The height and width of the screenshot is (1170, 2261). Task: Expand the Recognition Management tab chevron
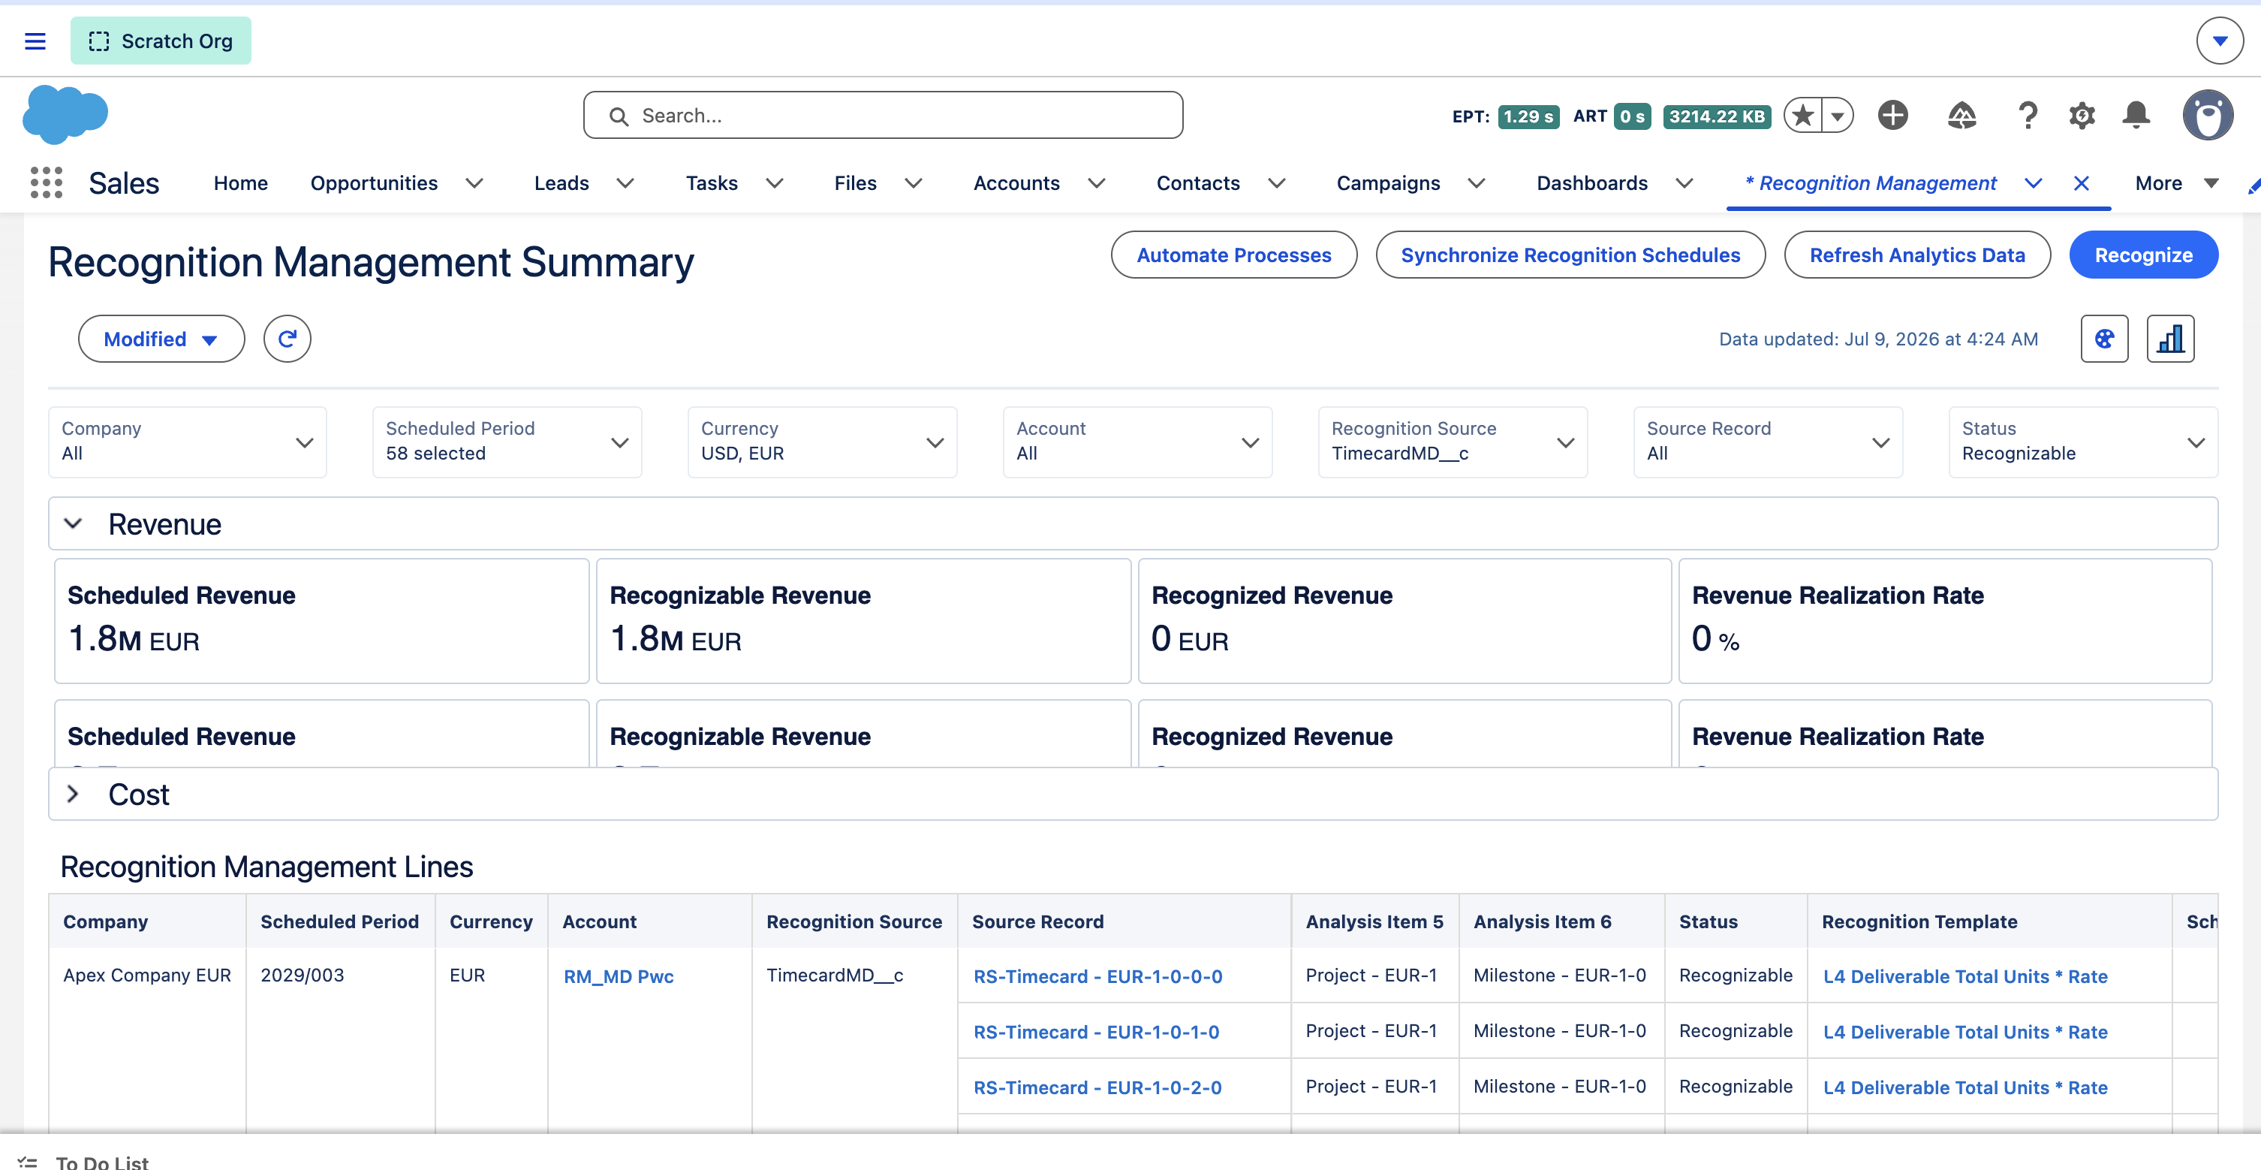[2033, 182]
